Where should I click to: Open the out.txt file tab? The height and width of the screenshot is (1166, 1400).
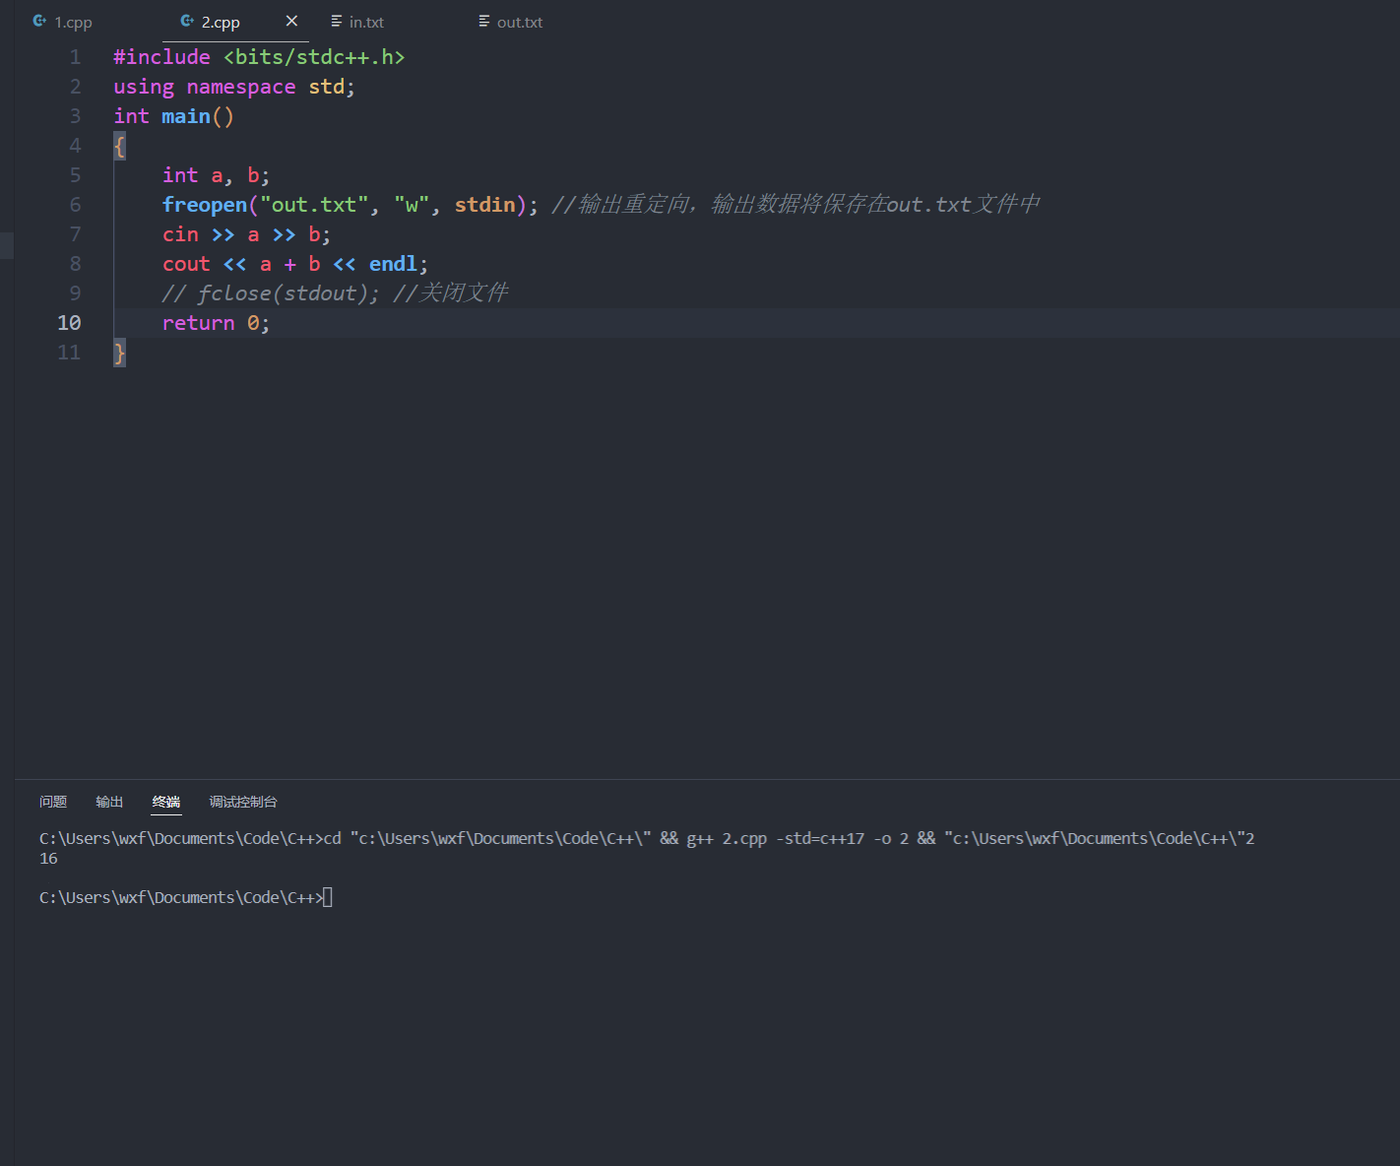(519, 21)
